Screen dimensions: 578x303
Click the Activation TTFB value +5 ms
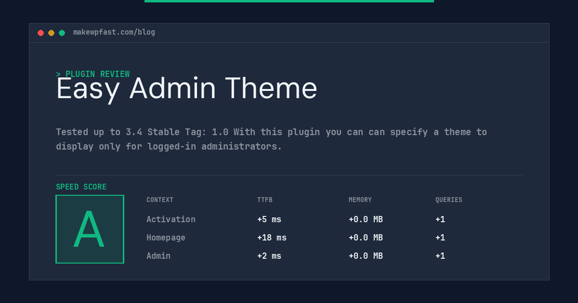click(x=269, y=219)
